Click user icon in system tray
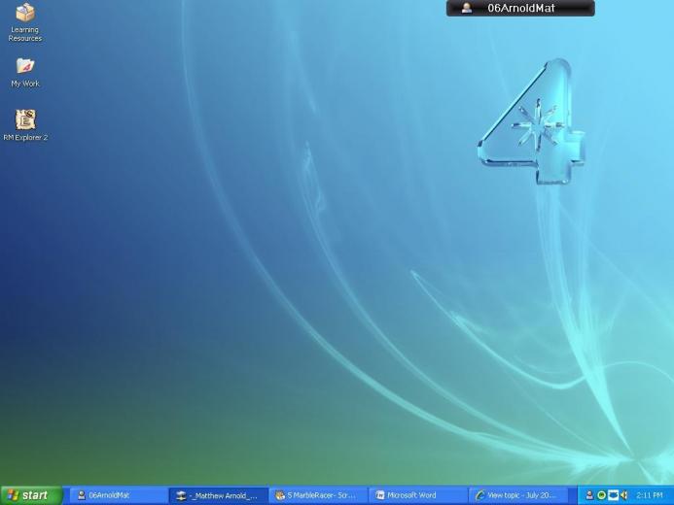Screen dimensions: 674x505 [589, 495]
